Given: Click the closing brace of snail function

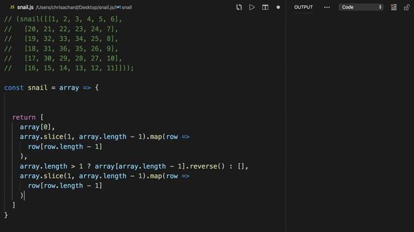Looking at the screenshot, I should point(6,215).
